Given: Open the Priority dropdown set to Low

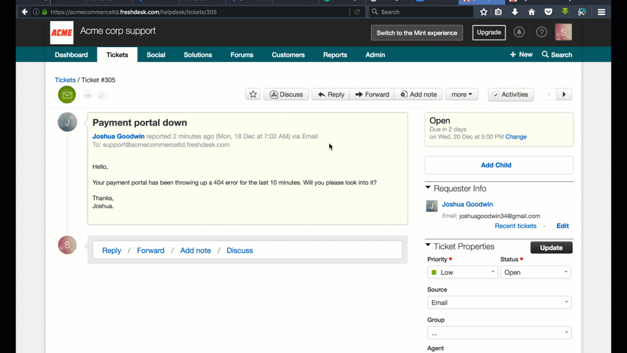Looking at the screenshot, I should 462,272.
